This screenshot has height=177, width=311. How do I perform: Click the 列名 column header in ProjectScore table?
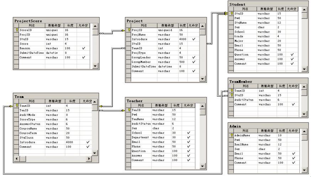click(x=32, y=25)
